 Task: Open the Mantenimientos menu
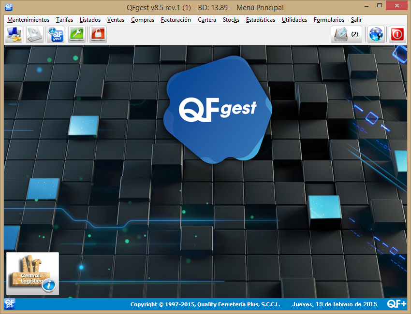(29, 20)
